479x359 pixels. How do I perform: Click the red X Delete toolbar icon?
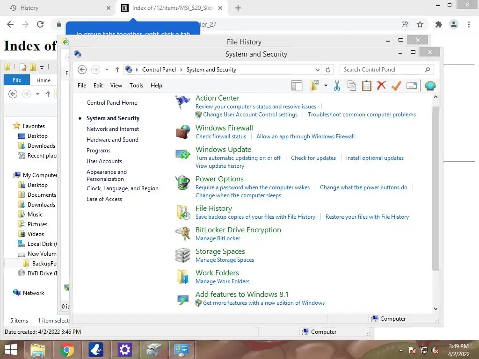381,86
